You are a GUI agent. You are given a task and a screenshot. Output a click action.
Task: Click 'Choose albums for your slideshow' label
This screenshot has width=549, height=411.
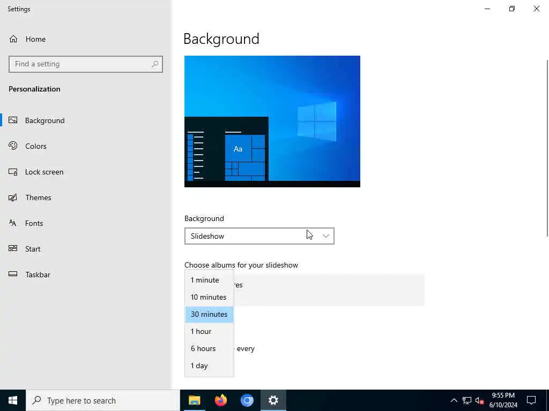tap(241, 265)
